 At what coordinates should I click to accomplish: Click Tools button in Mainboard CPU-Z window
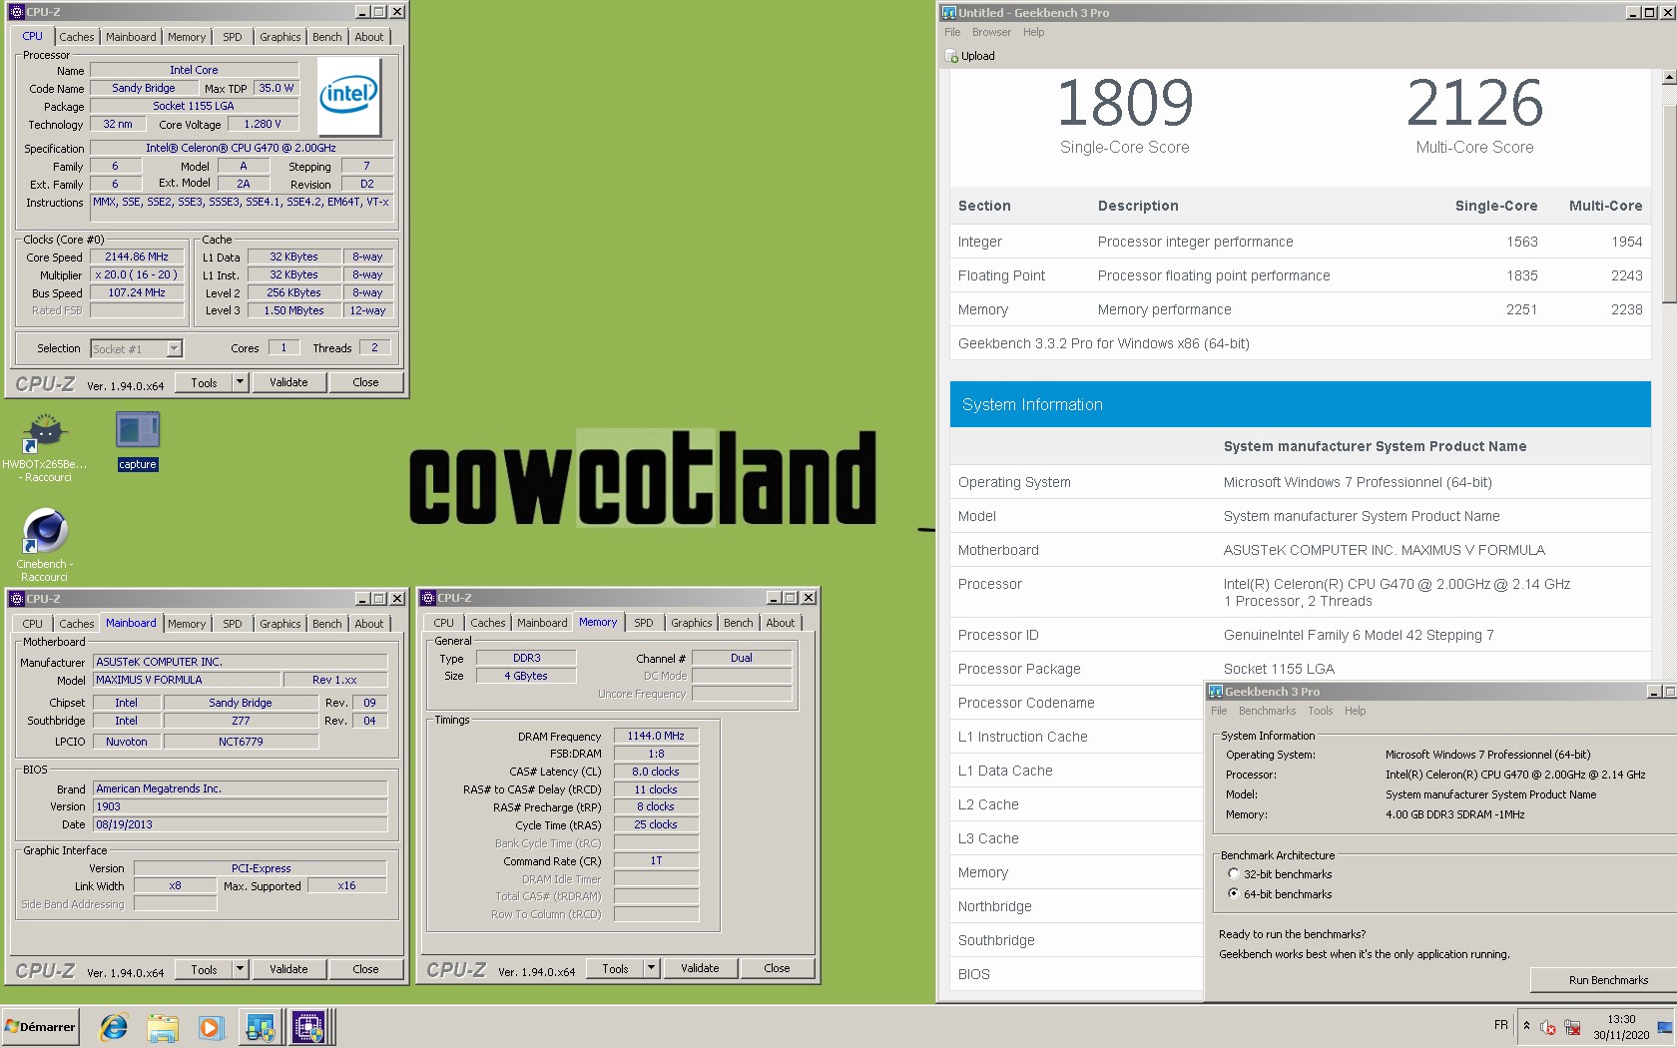click(204, 969)
